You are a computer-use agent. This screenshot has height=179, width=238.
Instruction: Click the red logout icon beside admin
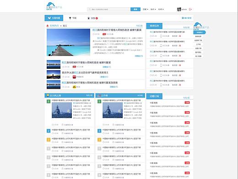click(x=190, y=9)
